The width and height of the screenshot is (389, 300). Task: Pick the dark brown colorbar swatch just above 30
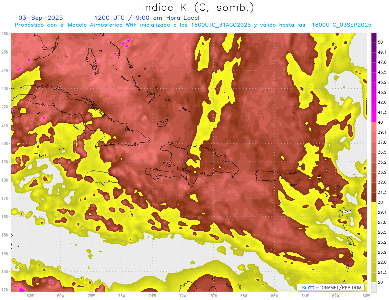click(x=374, y=197)
